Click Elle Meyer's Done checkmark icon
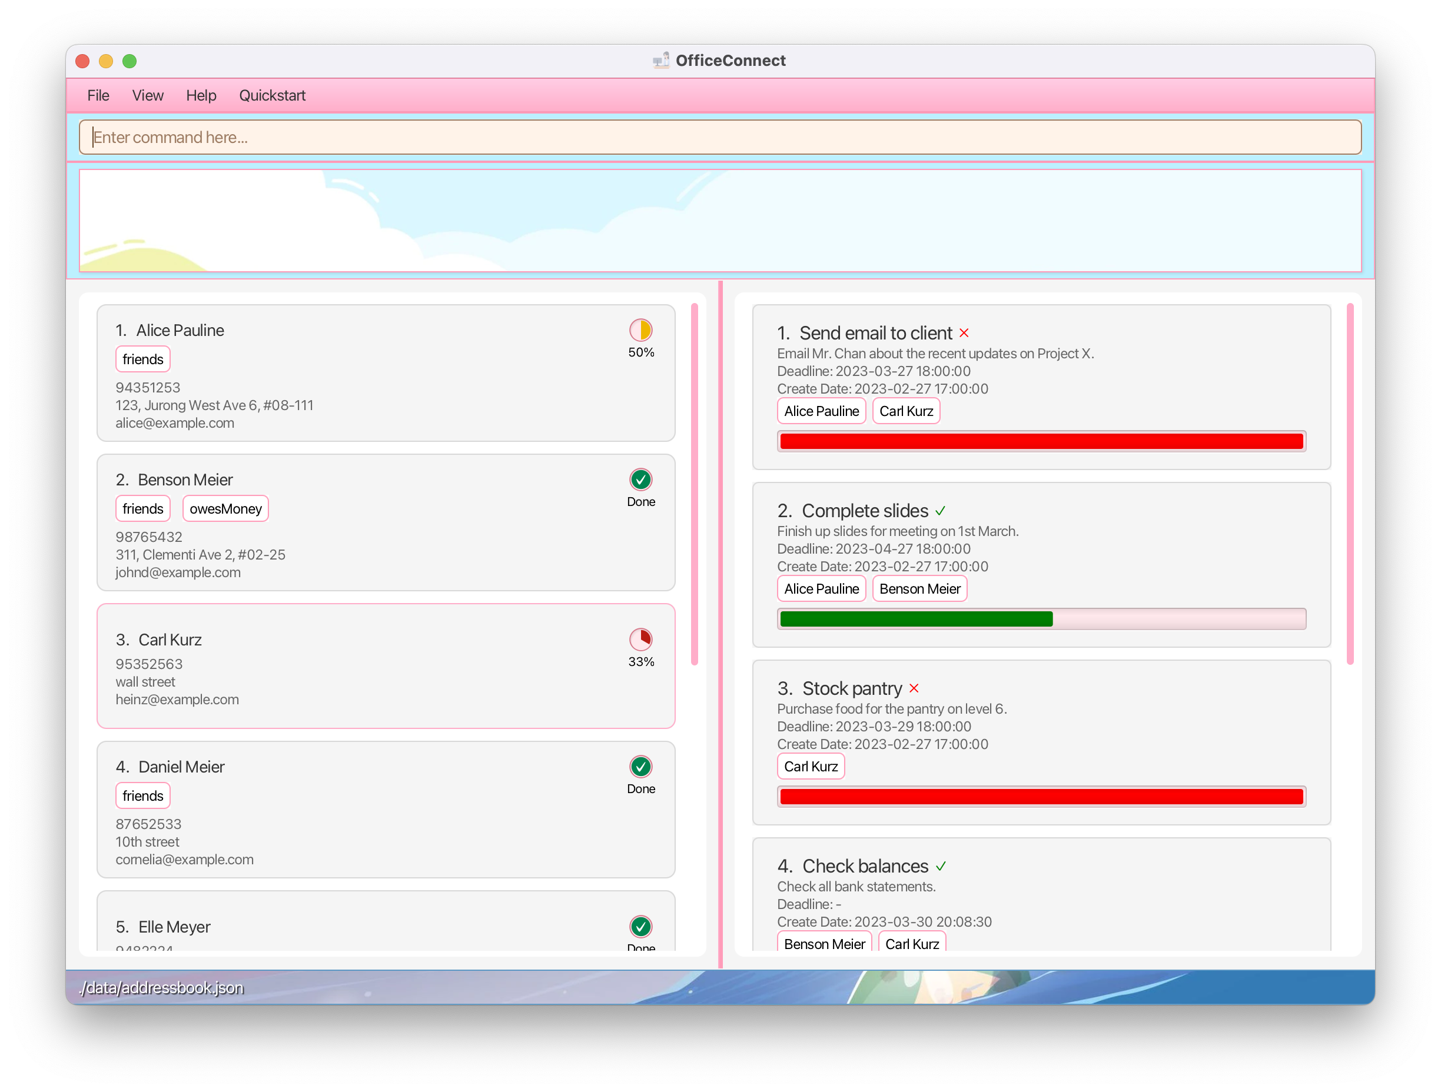This screenshot has height=1092, width=1441. tap(641, 927)
